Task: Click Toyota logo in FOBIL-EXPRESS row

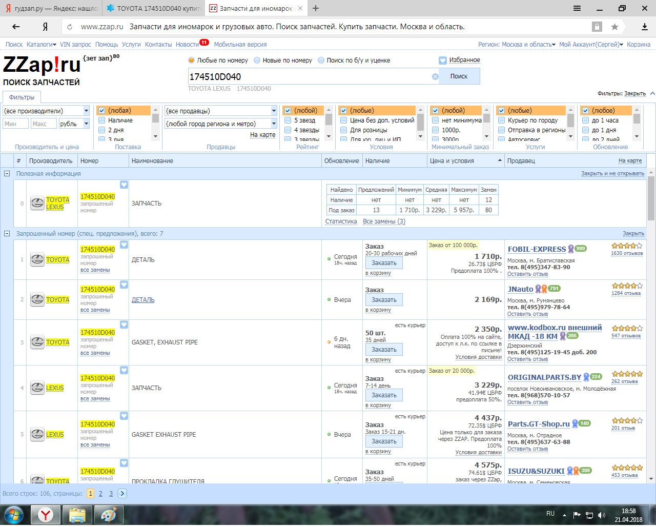Action: point(37,260)
